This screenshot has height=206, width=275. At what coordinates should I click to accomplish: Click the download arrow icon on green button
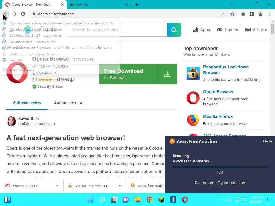[x=168, y=74]
